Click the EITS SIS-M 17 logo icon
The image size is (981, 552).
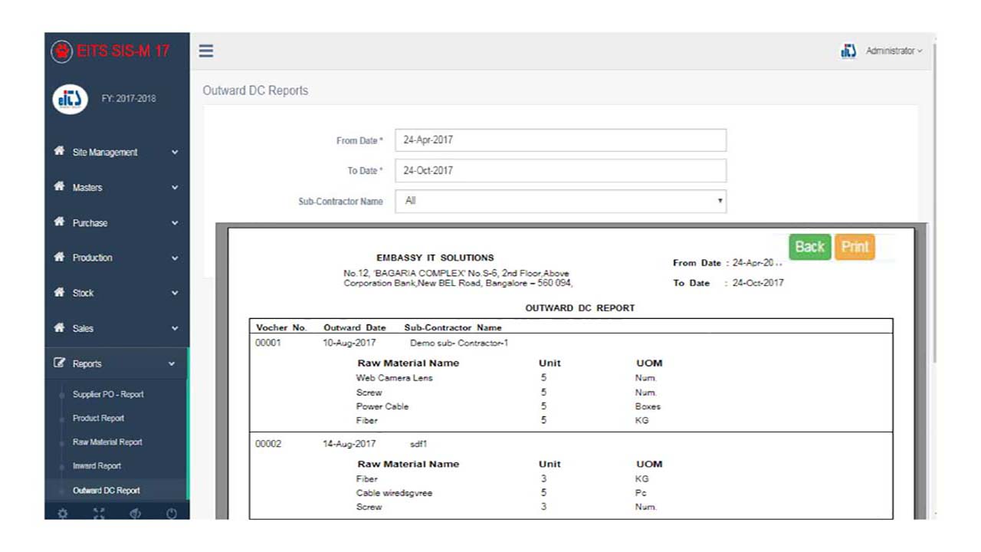pos(61,51)
